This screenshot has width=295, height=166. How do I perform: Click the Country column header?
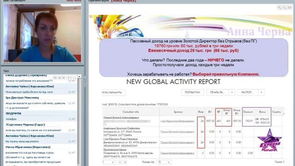(277, 112)
